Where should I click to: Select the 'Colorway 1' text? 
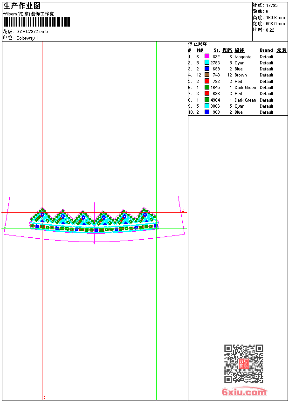(x=27, y=38)
